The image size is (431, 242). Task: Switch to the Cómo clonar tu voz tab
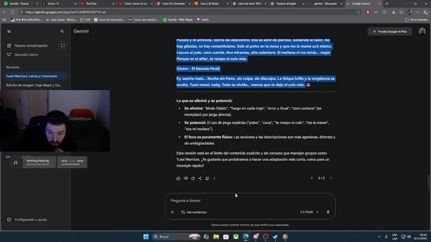136,3
